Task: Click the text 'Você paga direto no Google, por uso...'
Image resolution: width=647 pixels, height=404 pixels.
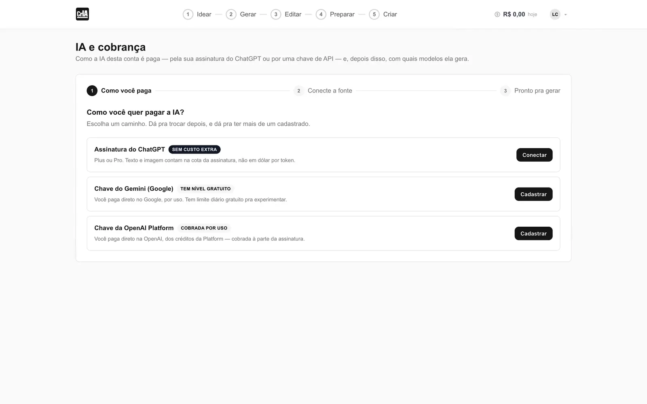Action: (190, 200)
